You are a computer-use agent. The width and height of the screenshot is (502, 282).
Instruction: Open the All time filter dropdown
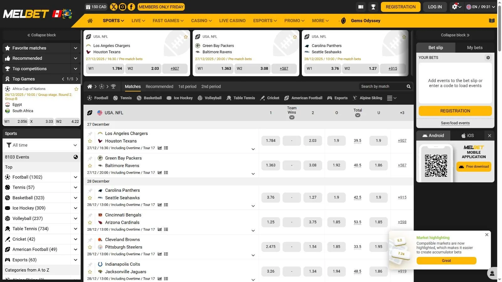pos(41,145)
